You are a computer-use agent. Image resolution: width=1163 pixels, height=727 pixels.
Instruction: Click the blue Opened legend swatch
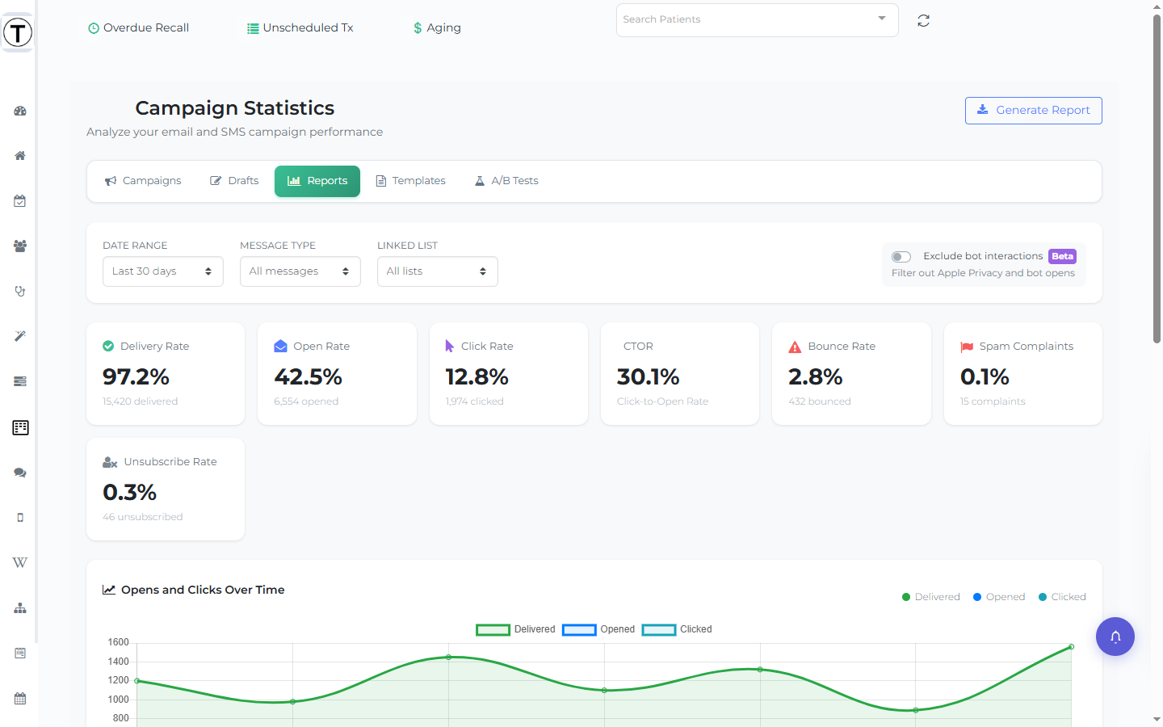579,630
